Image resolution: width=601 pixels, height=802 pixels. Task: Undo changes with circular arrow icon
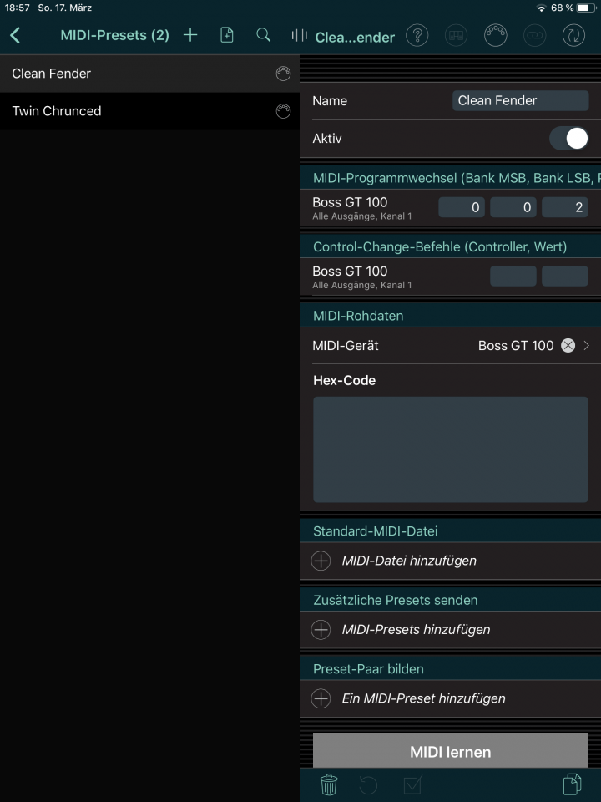368,784
